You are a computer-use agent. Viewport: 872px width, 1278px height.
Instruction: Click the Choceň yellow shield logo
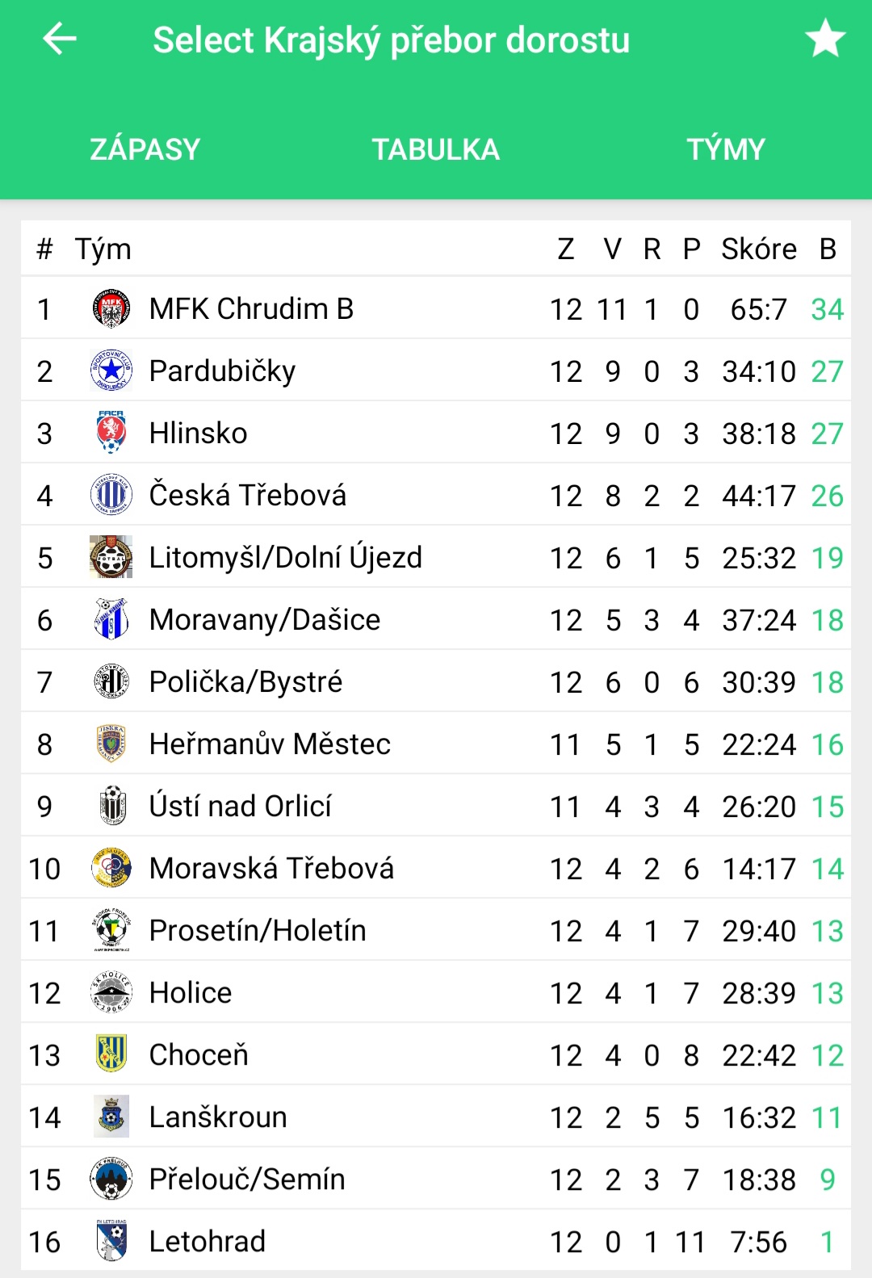(111, 1054)
